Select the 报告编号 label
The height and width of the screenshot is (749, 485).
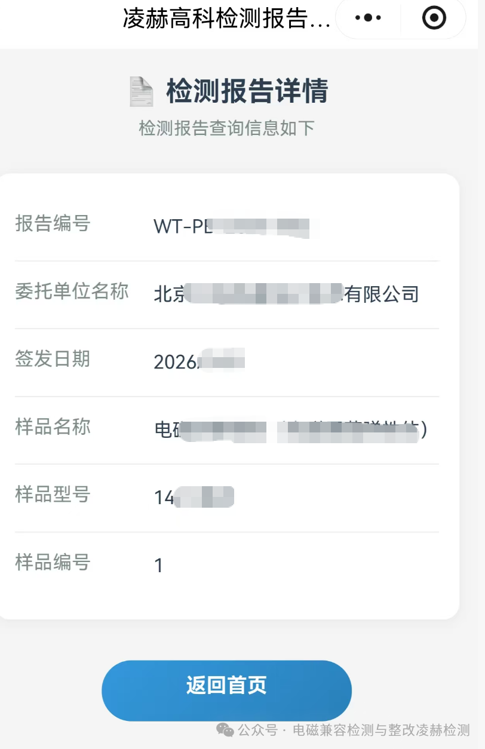(53, 223)
